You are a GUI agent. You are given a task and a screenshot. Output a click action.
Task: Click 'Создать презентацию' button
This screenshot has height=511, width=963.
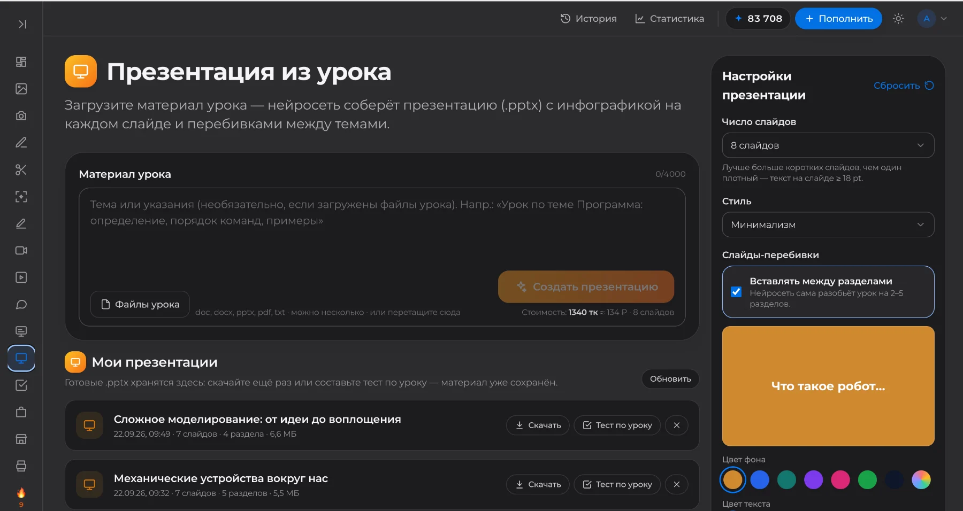[586, 287]
